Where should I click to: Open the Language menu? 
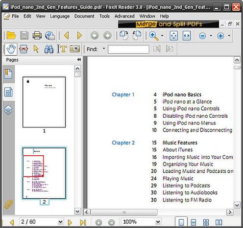click(x=60, y=16)
